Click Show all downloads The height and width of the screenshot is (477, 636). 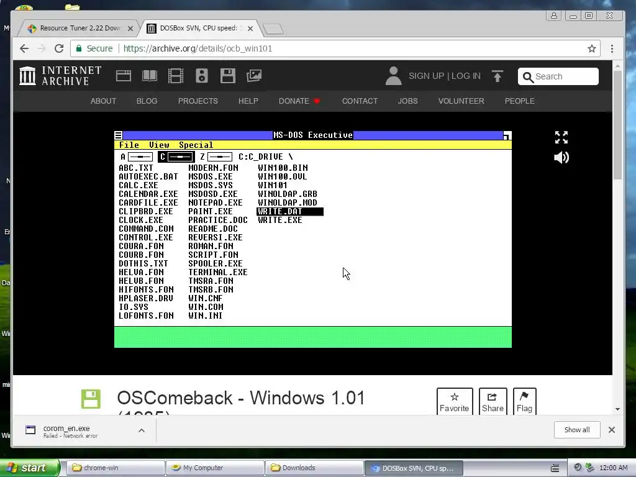pyautogui.click(x=577, y=430)
